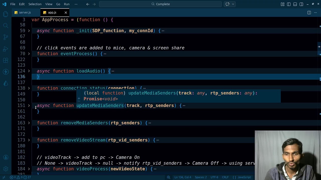This screenshot has height=180, width=321.
Task: Expand the folded _init function at line 59
Action: [x=29, y=31]
